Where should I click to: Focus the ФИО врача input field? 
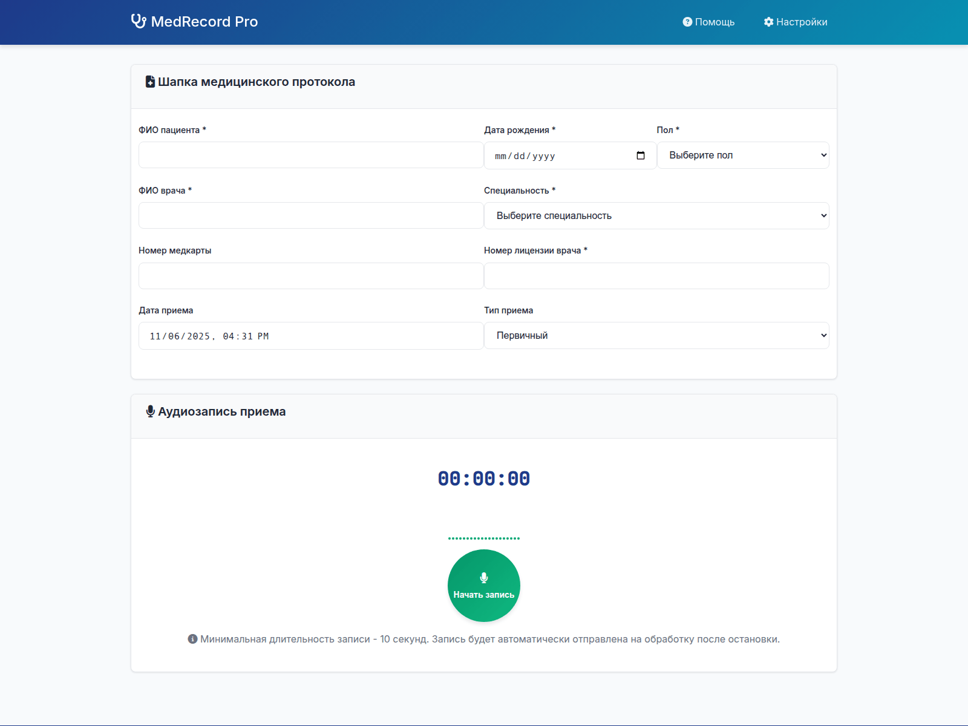pyautogui.click(x=311, y=215)
